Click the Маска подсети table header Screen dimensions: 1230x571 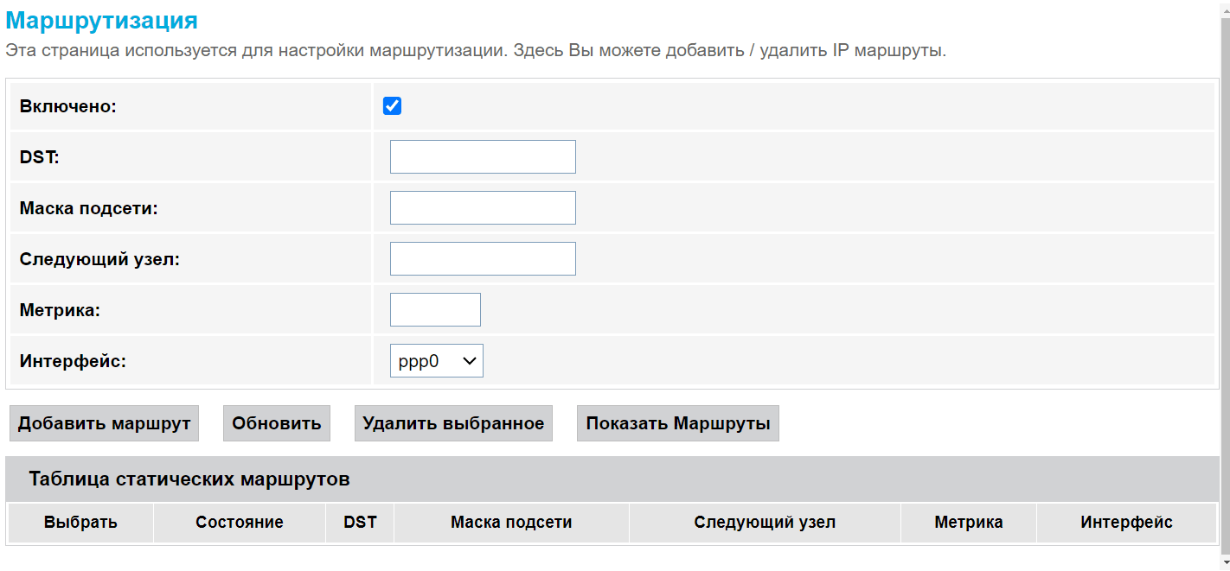[511, 523]
